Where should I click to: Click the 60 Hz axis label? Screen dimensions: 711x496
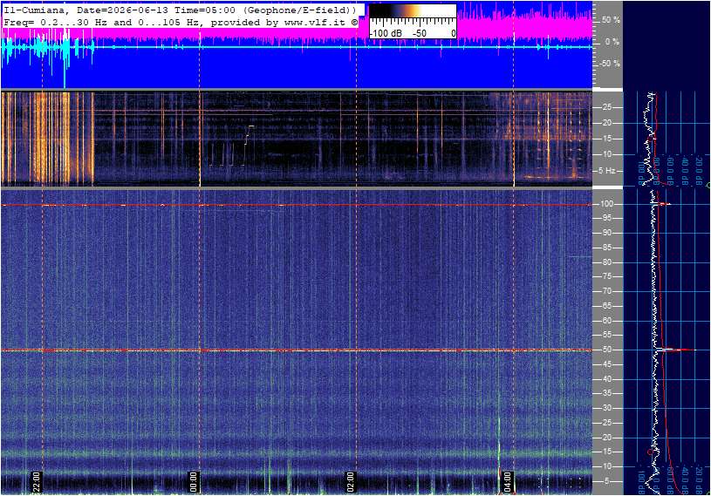606,321
